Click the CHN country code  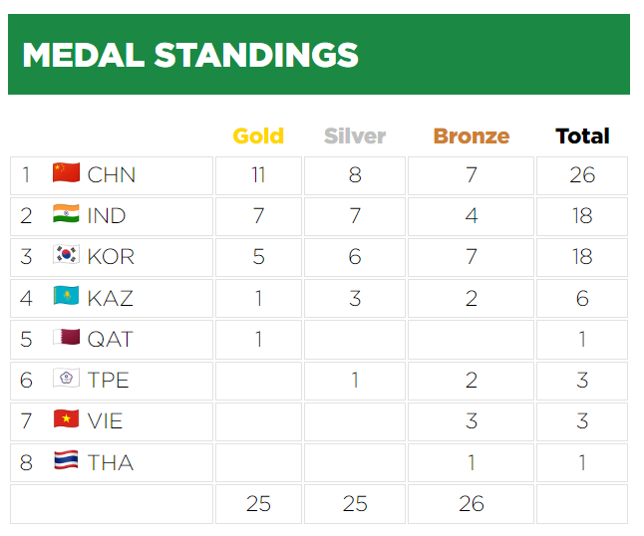tap(112, 175)
